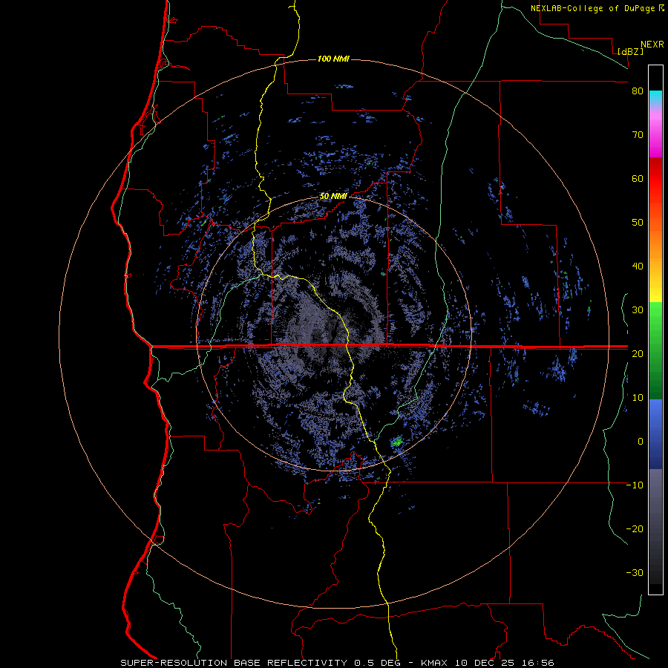
Task: Click the green reflectivity echo southeast of the radar
Action: 397,442
